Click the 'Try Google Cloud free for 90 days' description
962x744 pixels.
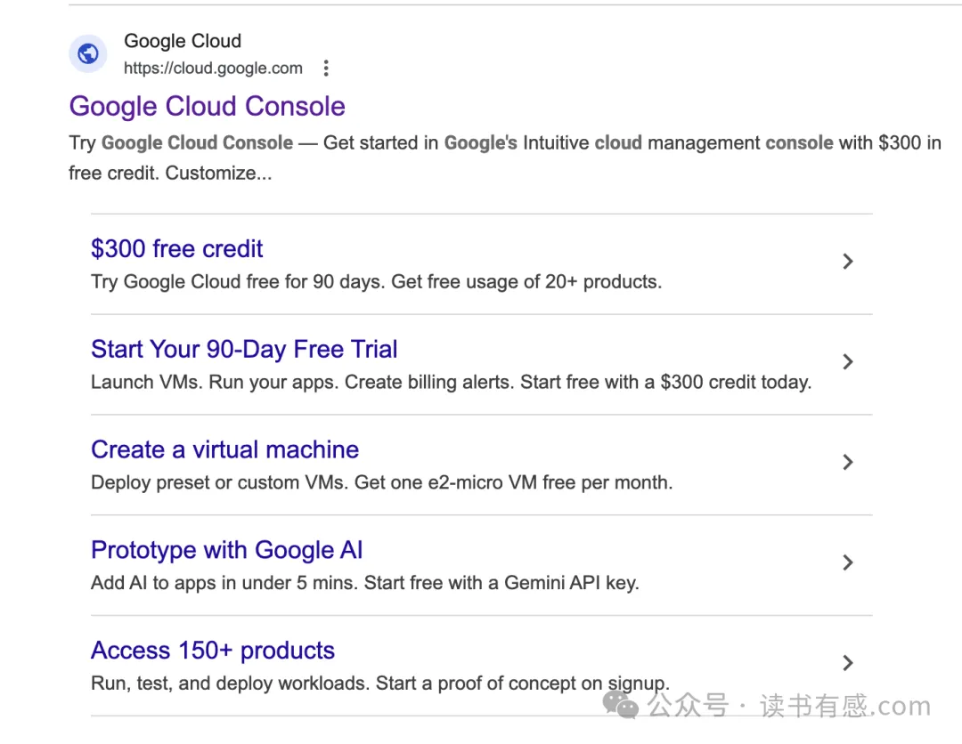tap(377, 282)
